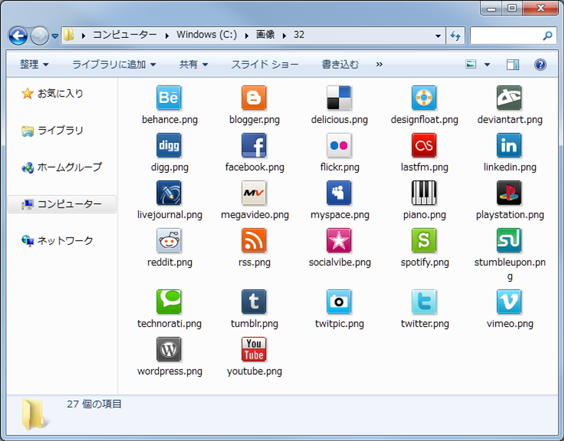Select the socialvibe.png star icon

coord(339,240)
